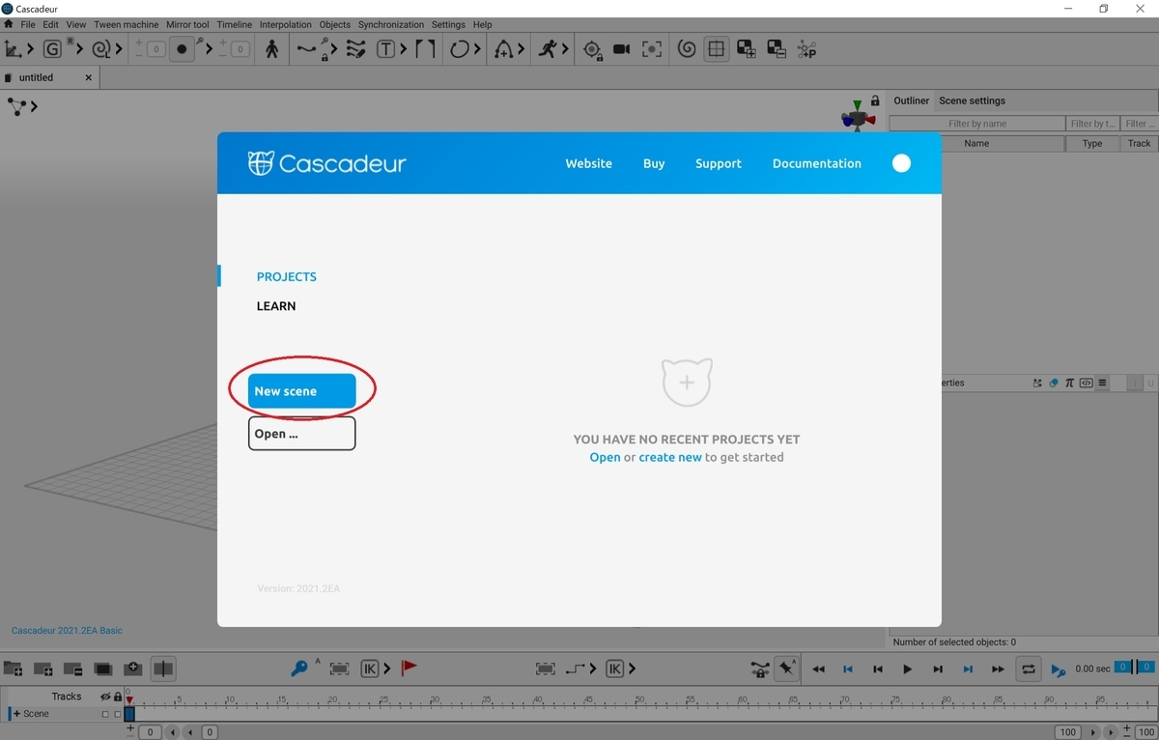Click the Filter by name field
This screenshot has width=1159, height=740.
coord(976,124)
